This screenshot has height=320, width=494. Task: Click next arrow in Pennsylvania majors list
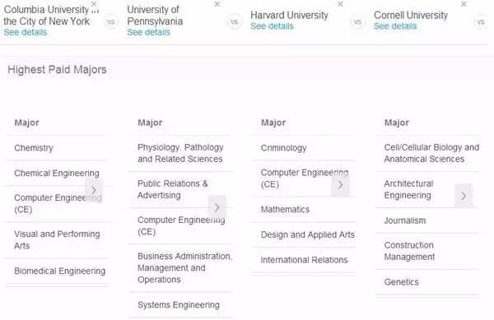pos(217,207)
